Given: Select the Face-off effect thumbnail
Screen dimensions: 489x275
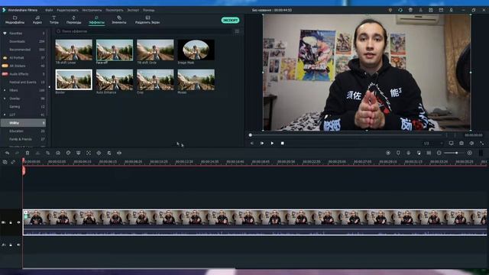Looking at the screenshot, I should click(x=115, y=50).
